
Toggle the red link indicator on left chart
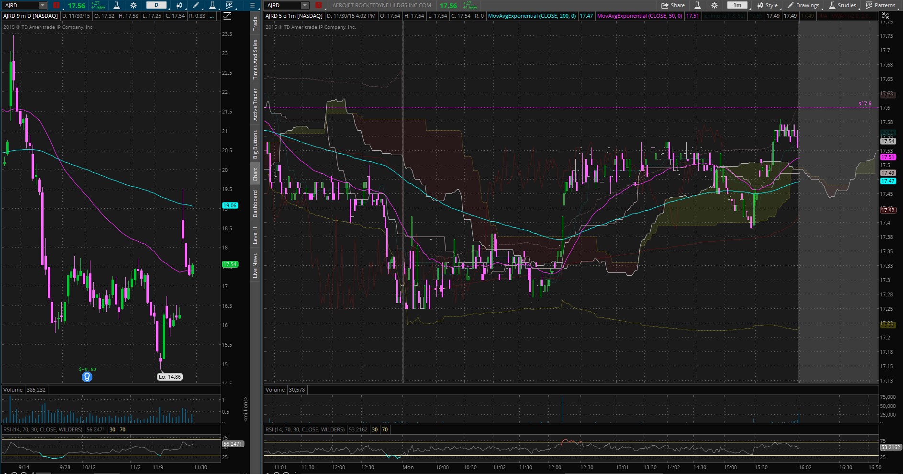[x=56, y=5]
